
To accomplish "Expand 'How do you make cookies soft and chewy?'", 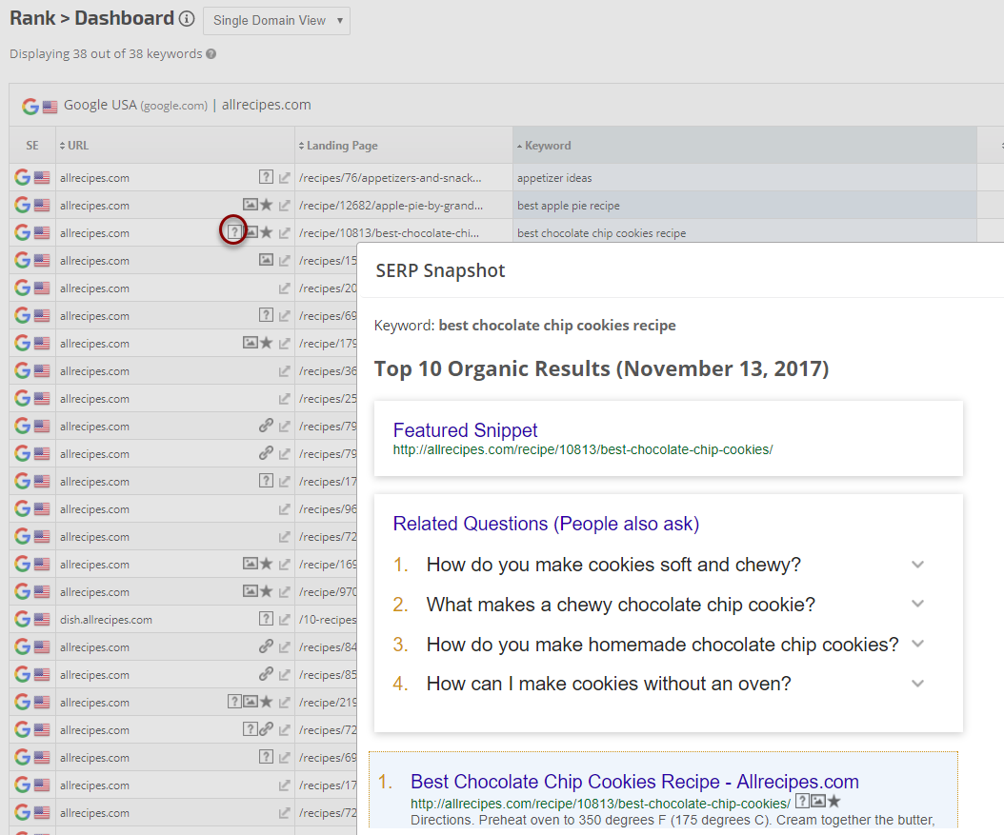I will point(917,565).
